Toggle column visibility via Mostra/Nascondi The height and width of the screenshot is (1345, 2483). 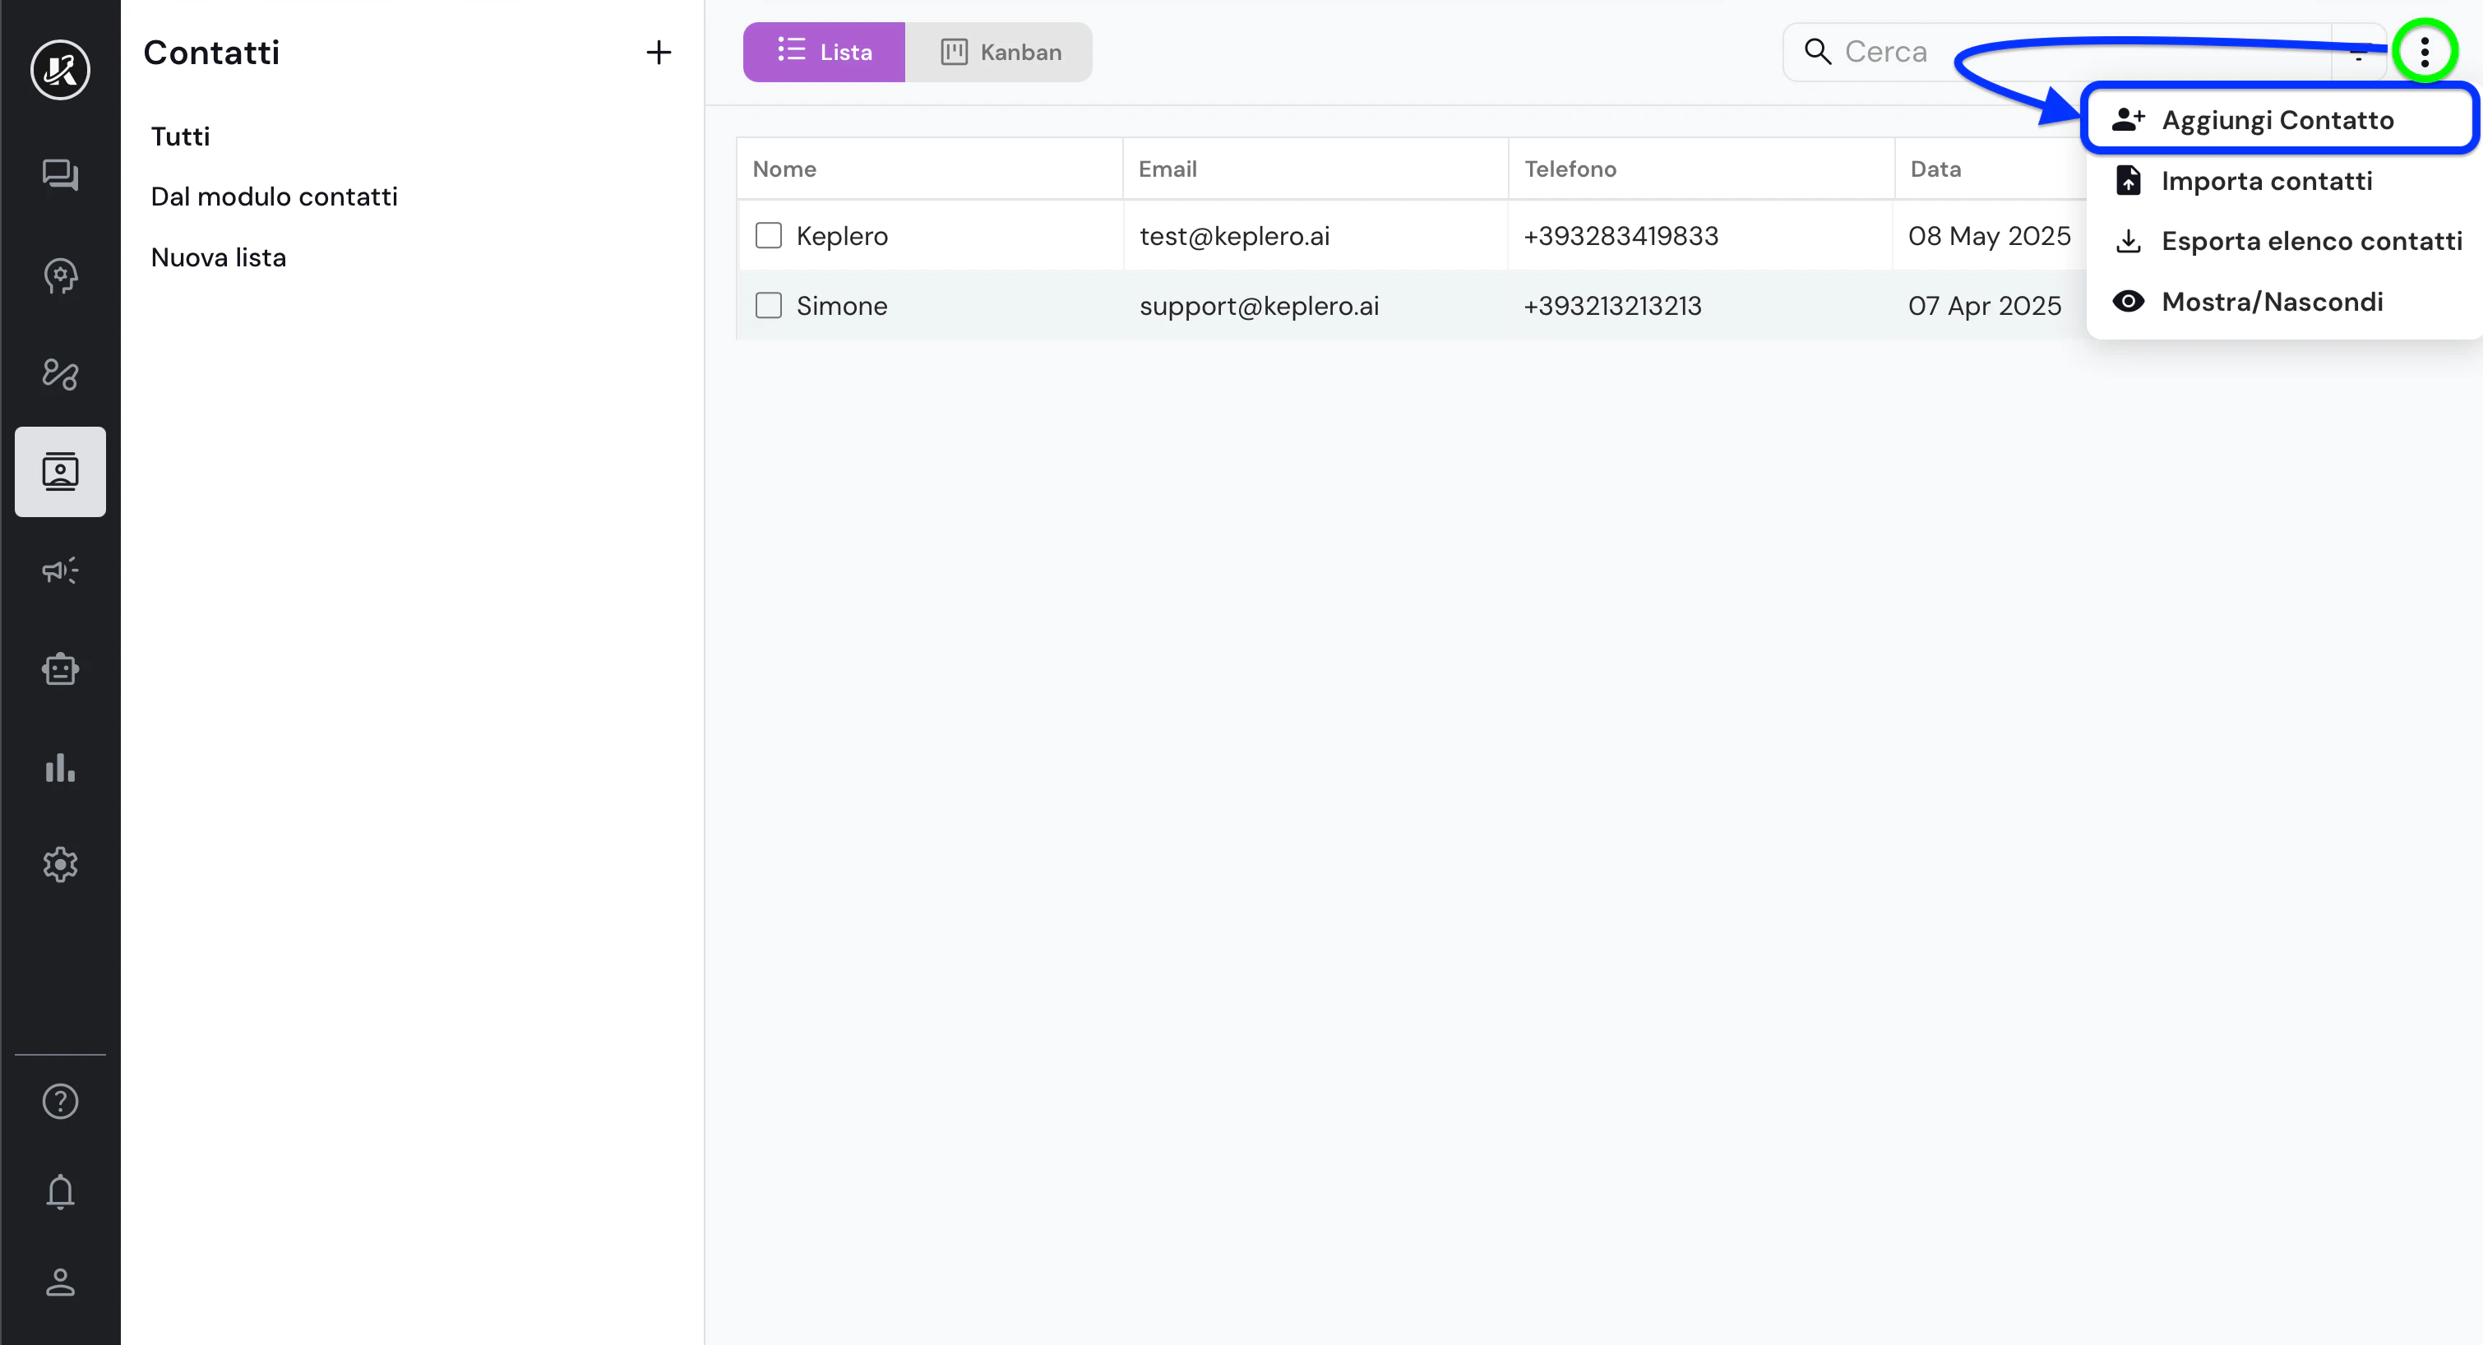2272,301
